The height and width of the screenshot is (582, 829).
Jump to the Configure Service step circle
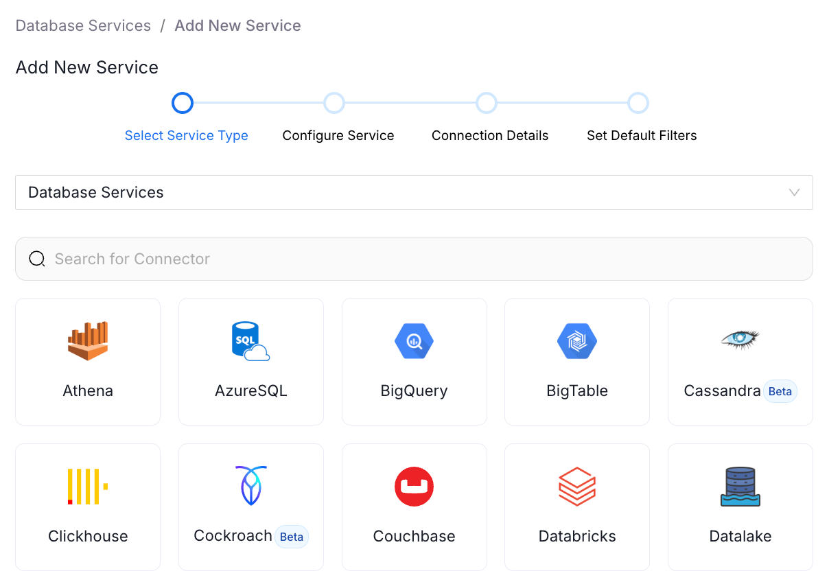(334, 103)
